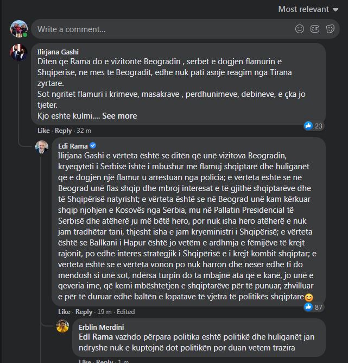This screenshot has height=363, width=348.
Task: Insert an emoji in the comment box
Action: tap(300, 28)
